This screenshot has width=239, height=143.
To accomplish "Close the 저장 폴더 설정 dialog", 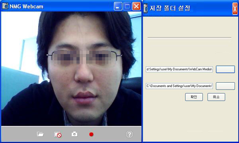I will [235, 9].
